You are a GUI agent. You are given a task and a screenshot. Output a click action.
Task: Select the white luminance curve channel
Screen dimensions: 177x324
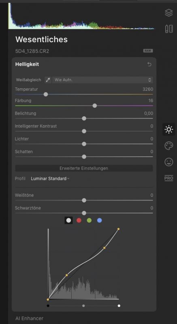click(x=68, y=220)
